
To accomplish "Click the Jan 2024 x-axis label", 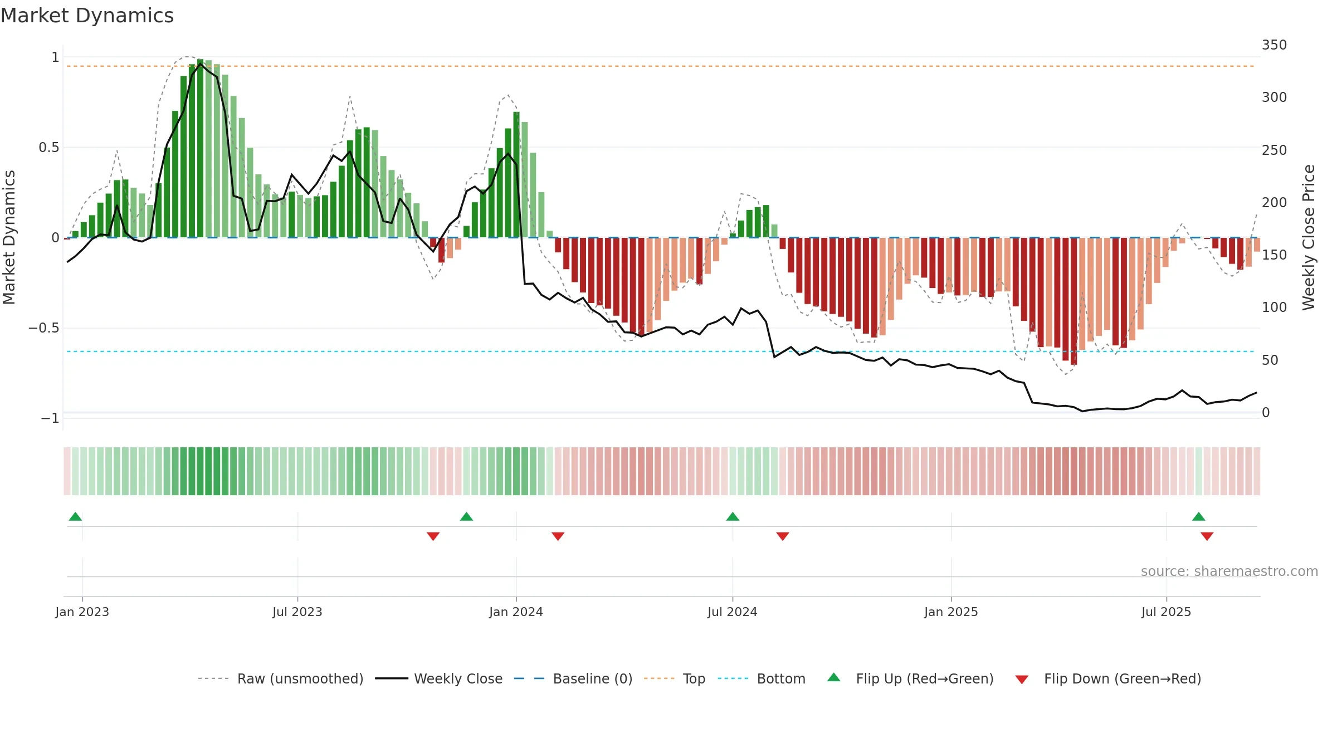I will coord(516,612).
